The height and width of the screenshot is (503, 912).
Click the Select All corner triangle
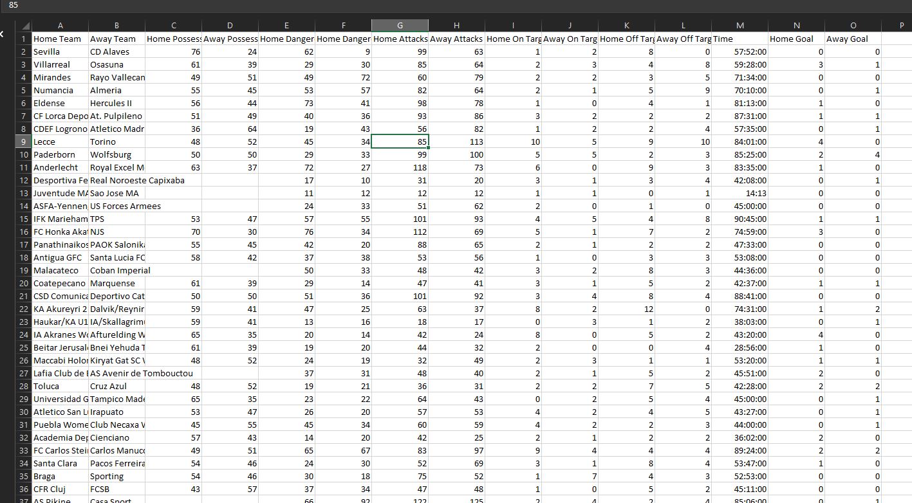24,26
